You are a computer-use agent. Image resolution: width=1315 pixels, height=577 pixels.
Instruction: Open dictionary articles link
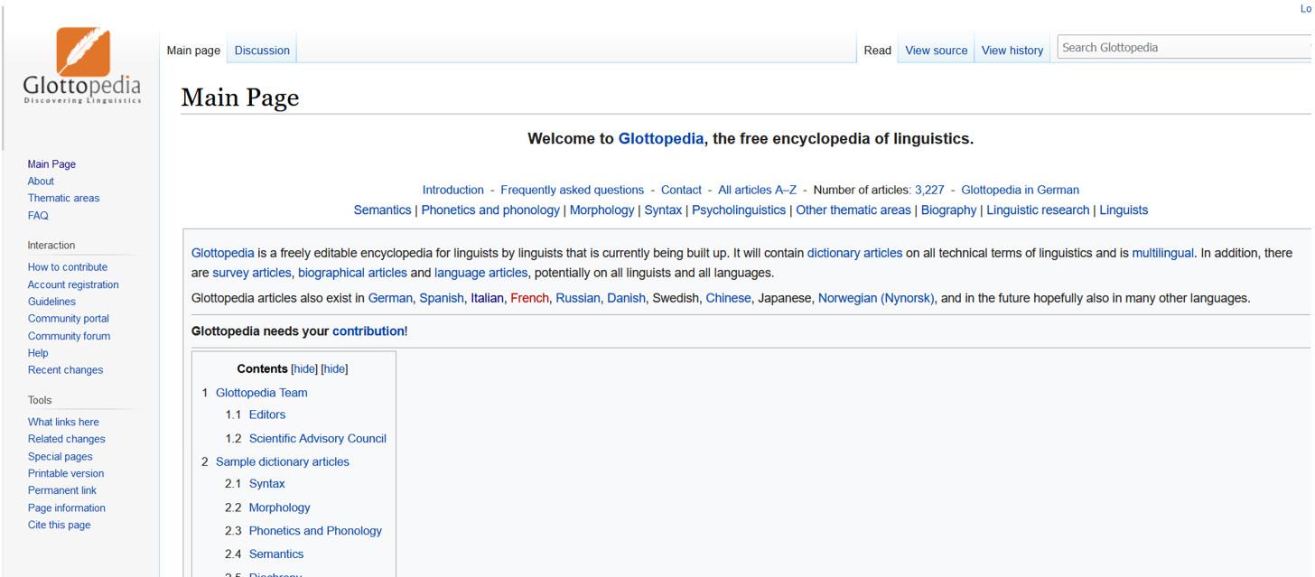854,253
